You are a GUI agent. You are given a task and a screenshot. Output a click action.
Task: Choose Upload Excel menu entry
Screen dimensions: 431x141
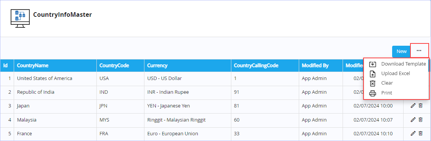[396, 74]
